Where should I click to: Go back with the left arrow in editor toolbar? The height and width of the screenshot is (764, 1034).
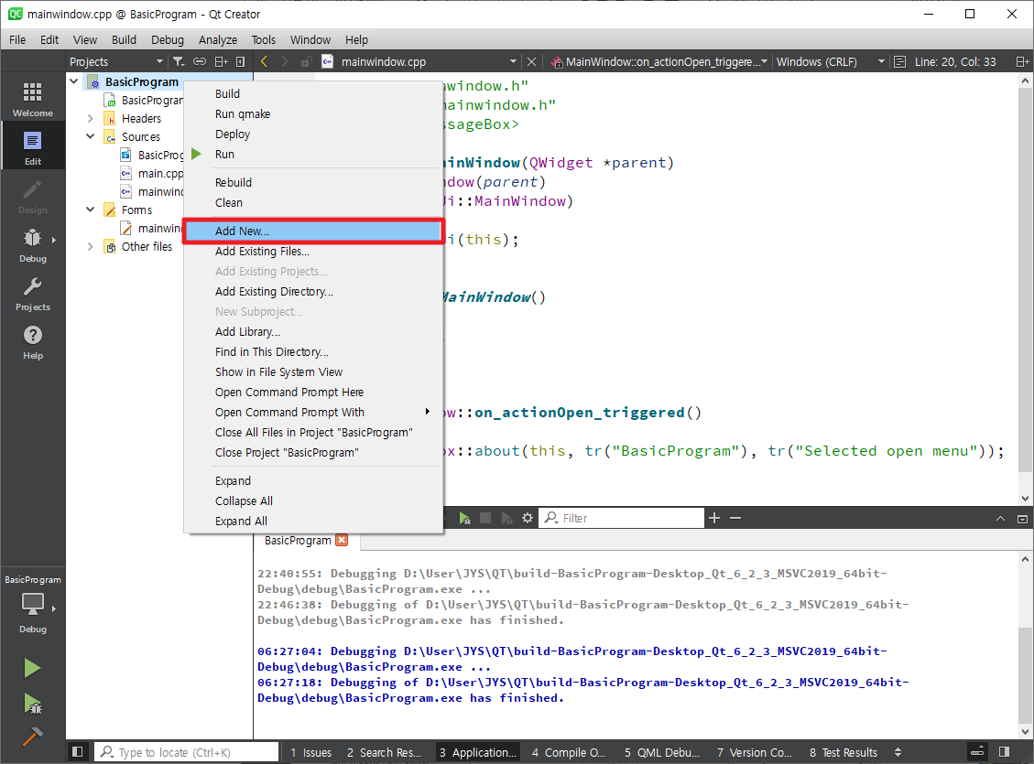pyautogui.click(x=264, y=61)
